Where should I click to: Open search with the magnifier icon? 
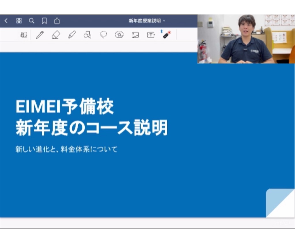point(32,21)
